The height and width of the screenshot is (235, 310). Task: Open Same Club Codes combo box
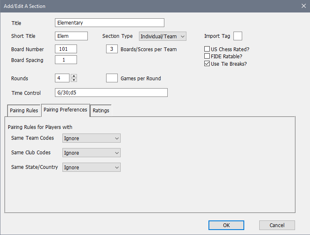tap(91, 153)
